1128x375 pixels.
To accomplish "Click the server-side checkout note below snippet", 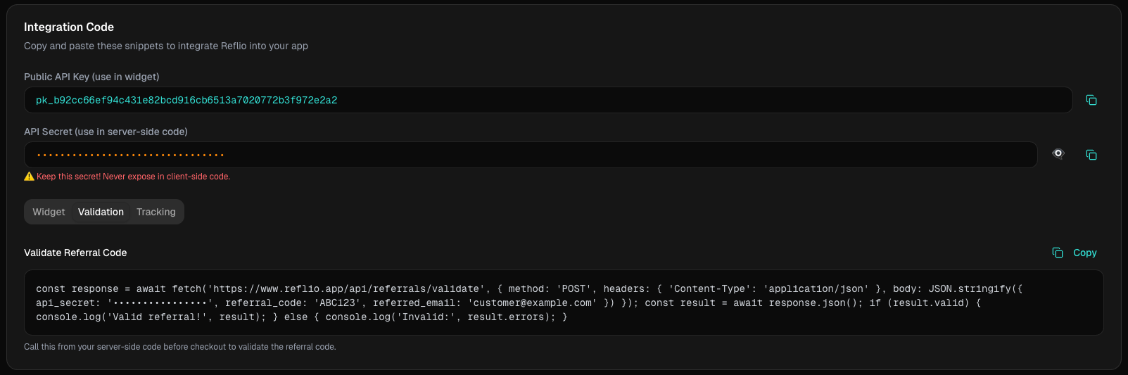I will (x=180, y=347).
